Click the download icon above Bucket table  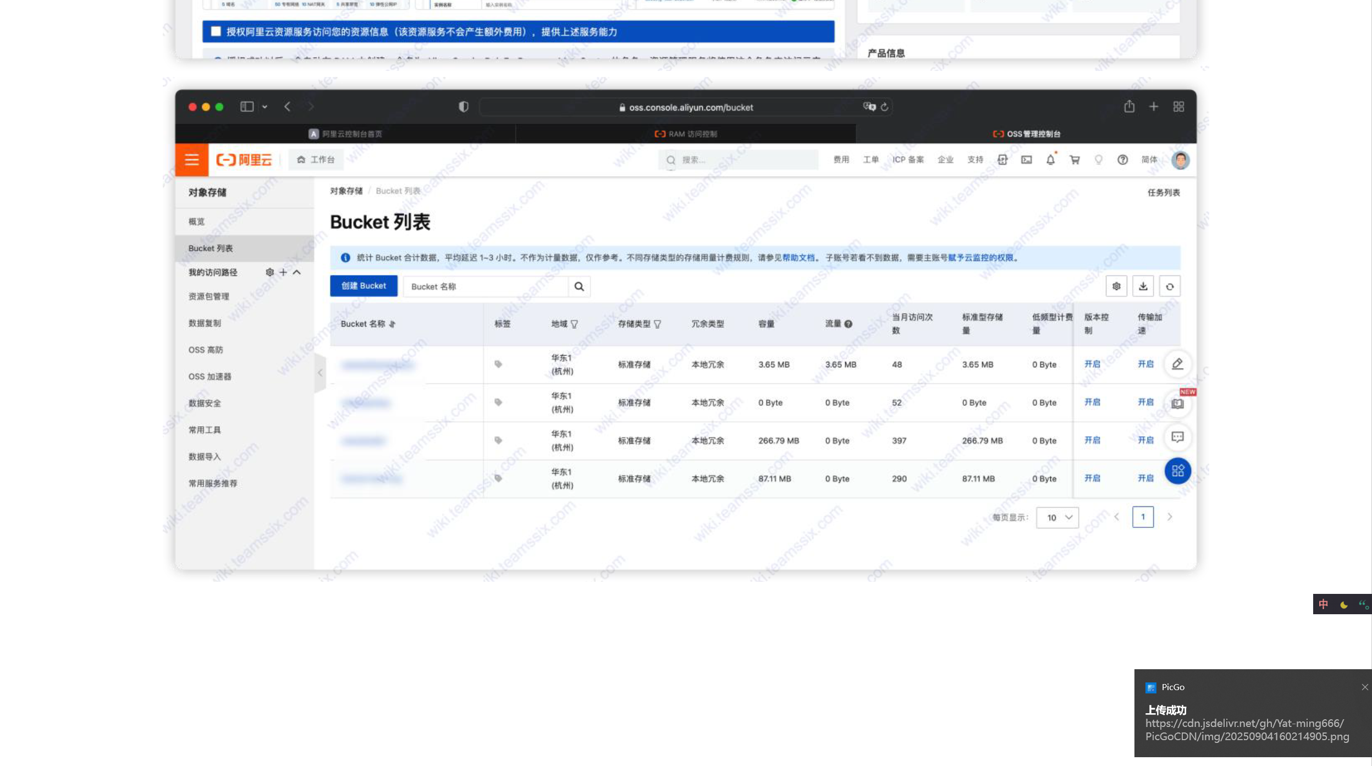pos(1143,286)
